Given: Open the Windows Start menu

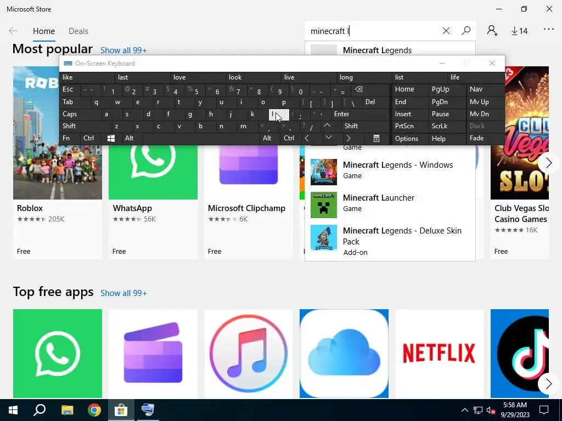Looking at the screenshot, I should pyautogui.click(x=13, y=410).
